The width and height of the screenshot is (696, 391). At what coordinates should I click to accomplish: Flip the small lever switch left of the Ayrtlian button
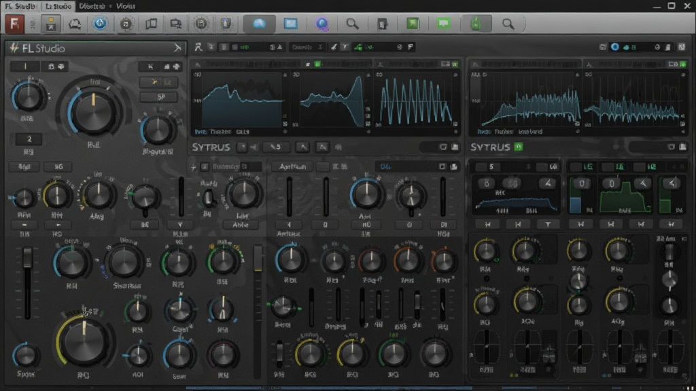[x=208, y=199]
